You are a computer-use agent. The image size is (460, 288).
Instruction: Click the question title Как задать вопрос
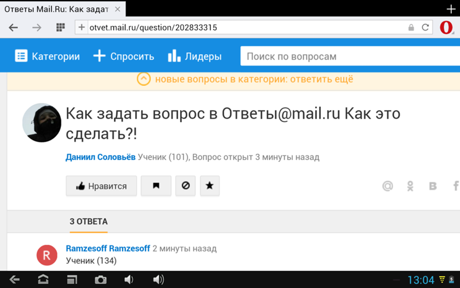[x=233, y=123]
